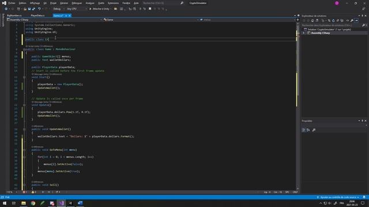Click the user account avatar icon
This screenshot has width=369, height=207.
coord(337,3)
